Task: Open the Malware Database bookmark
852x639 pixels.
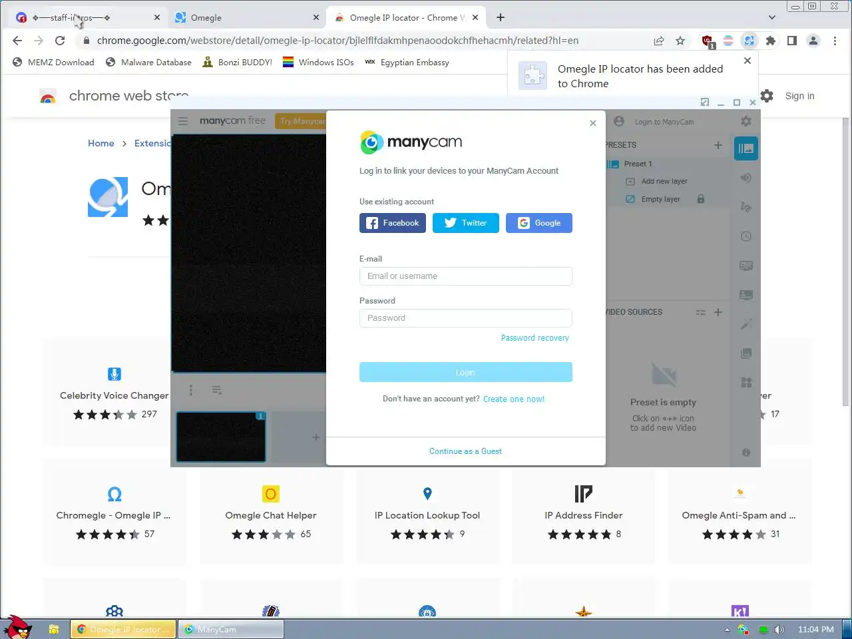Action: (x=148, y=63)
